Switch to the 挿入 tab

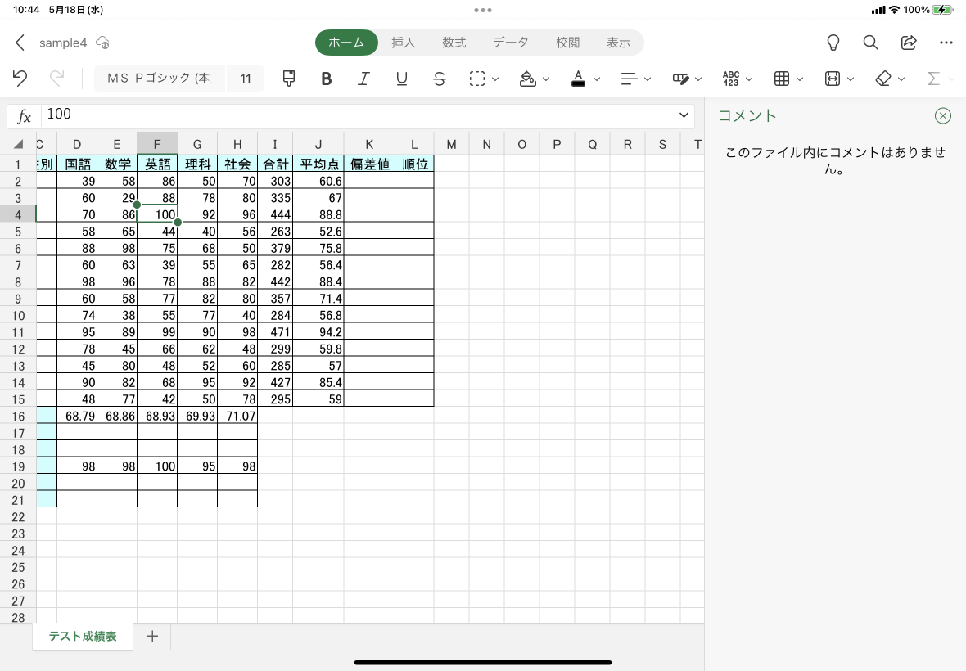coord(403,43)
